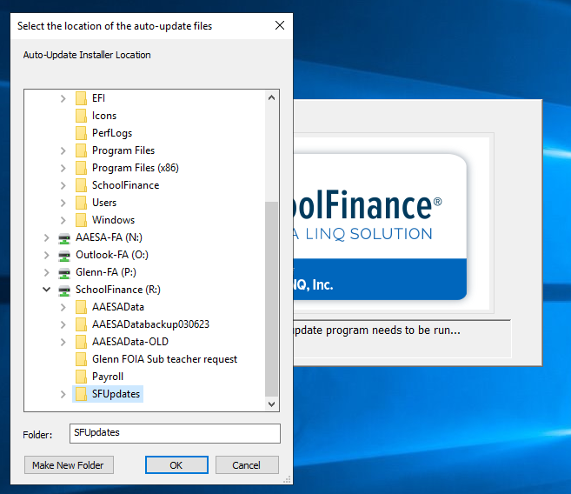The height and width of the screenshot is (494, 571).
Task: Expand the Program Files folder node
Action: pos(63,150)
